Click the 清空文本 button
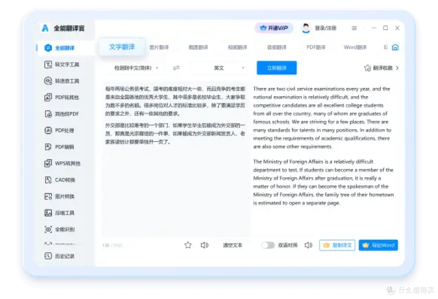Image resolution: width=438 pixels, height=299 pixels. [x=232, y=245]
